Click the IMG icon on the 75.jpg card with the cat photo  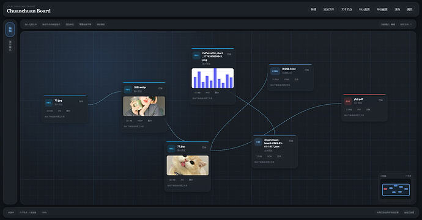pos(171,149)
